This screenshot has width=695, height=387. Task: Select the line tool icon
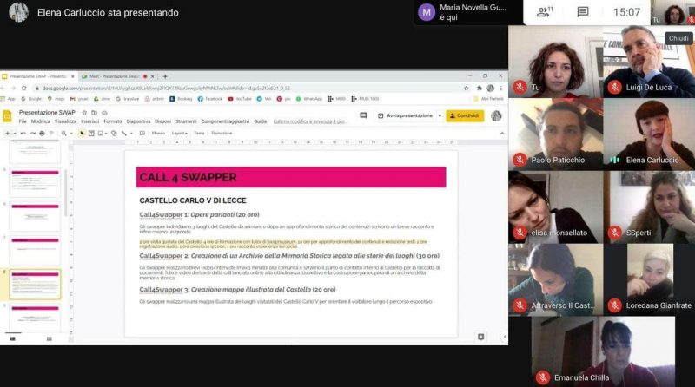[x=124, y=134]
